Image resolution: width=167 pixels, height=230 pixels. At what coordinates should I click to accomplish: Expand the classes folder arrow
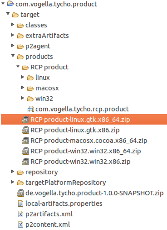click(13, 25)
